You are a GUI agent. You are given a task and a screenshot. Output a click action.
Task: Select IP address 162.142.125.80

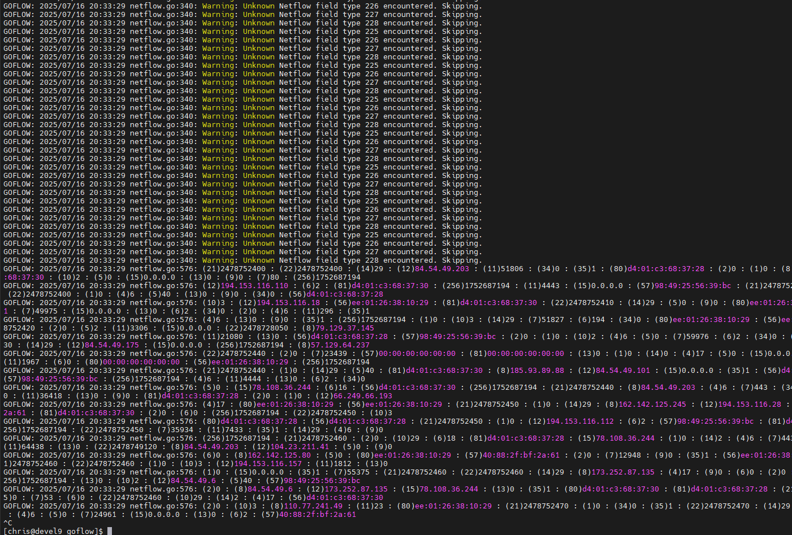(x=279, y=455)
